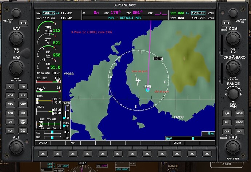Click the NAV2 frequency 112.90
The width and height of the screenshot is (251, 172).
coord(49,18)
